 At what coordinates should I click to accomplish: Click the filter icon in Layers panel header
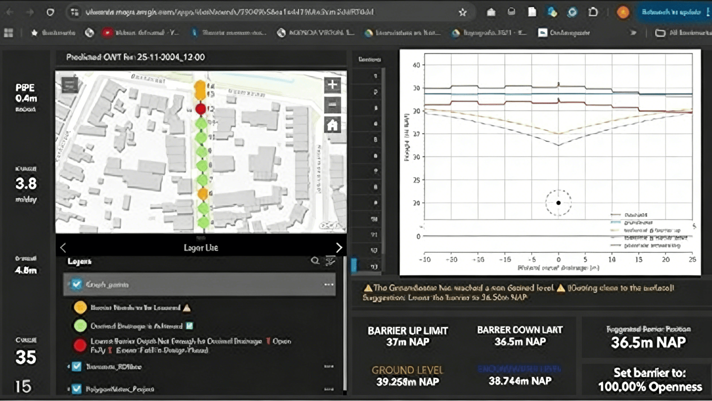(330, 261)
